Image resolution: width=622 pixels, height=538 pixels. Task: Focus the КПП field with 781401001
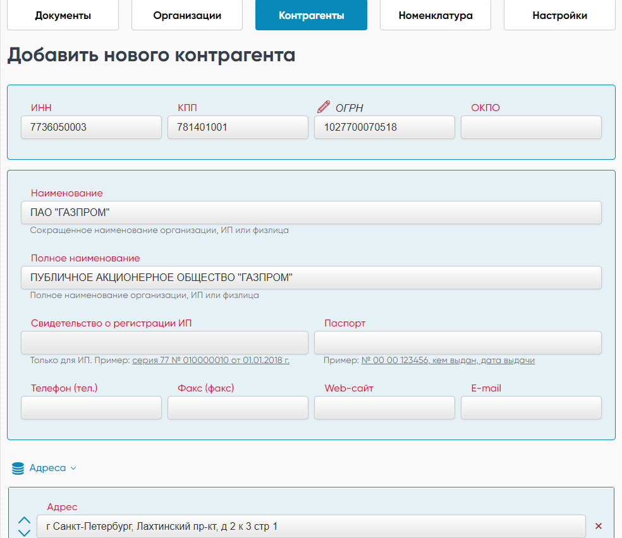pyautogui.click(x=238, y=127)
